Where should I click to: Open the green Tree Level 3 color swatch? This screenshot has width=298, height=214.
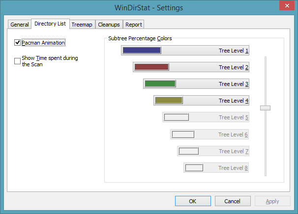tap(160, 84)
